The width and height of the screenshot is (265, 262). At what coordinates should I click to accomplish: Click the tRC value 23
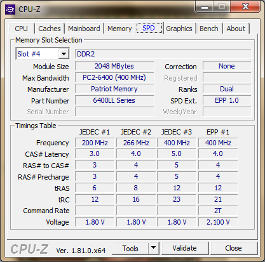point(177,199)
